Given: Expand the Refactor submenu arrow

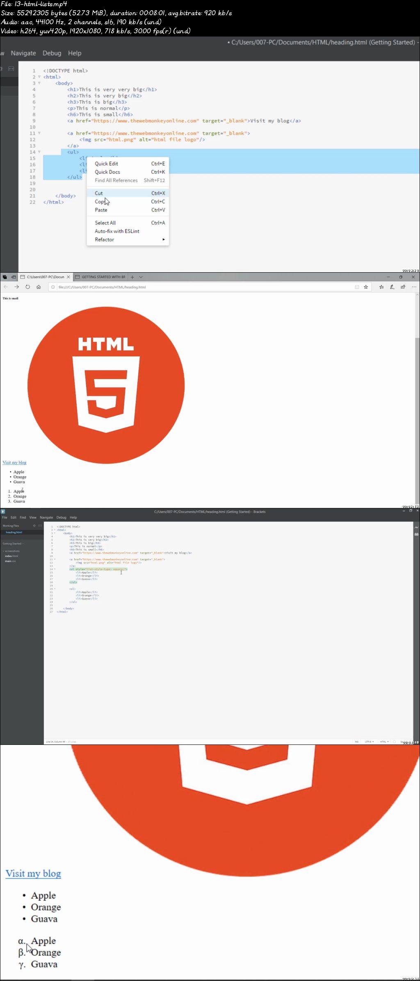Looking at the screenshot, I should [x=164, y=239].
